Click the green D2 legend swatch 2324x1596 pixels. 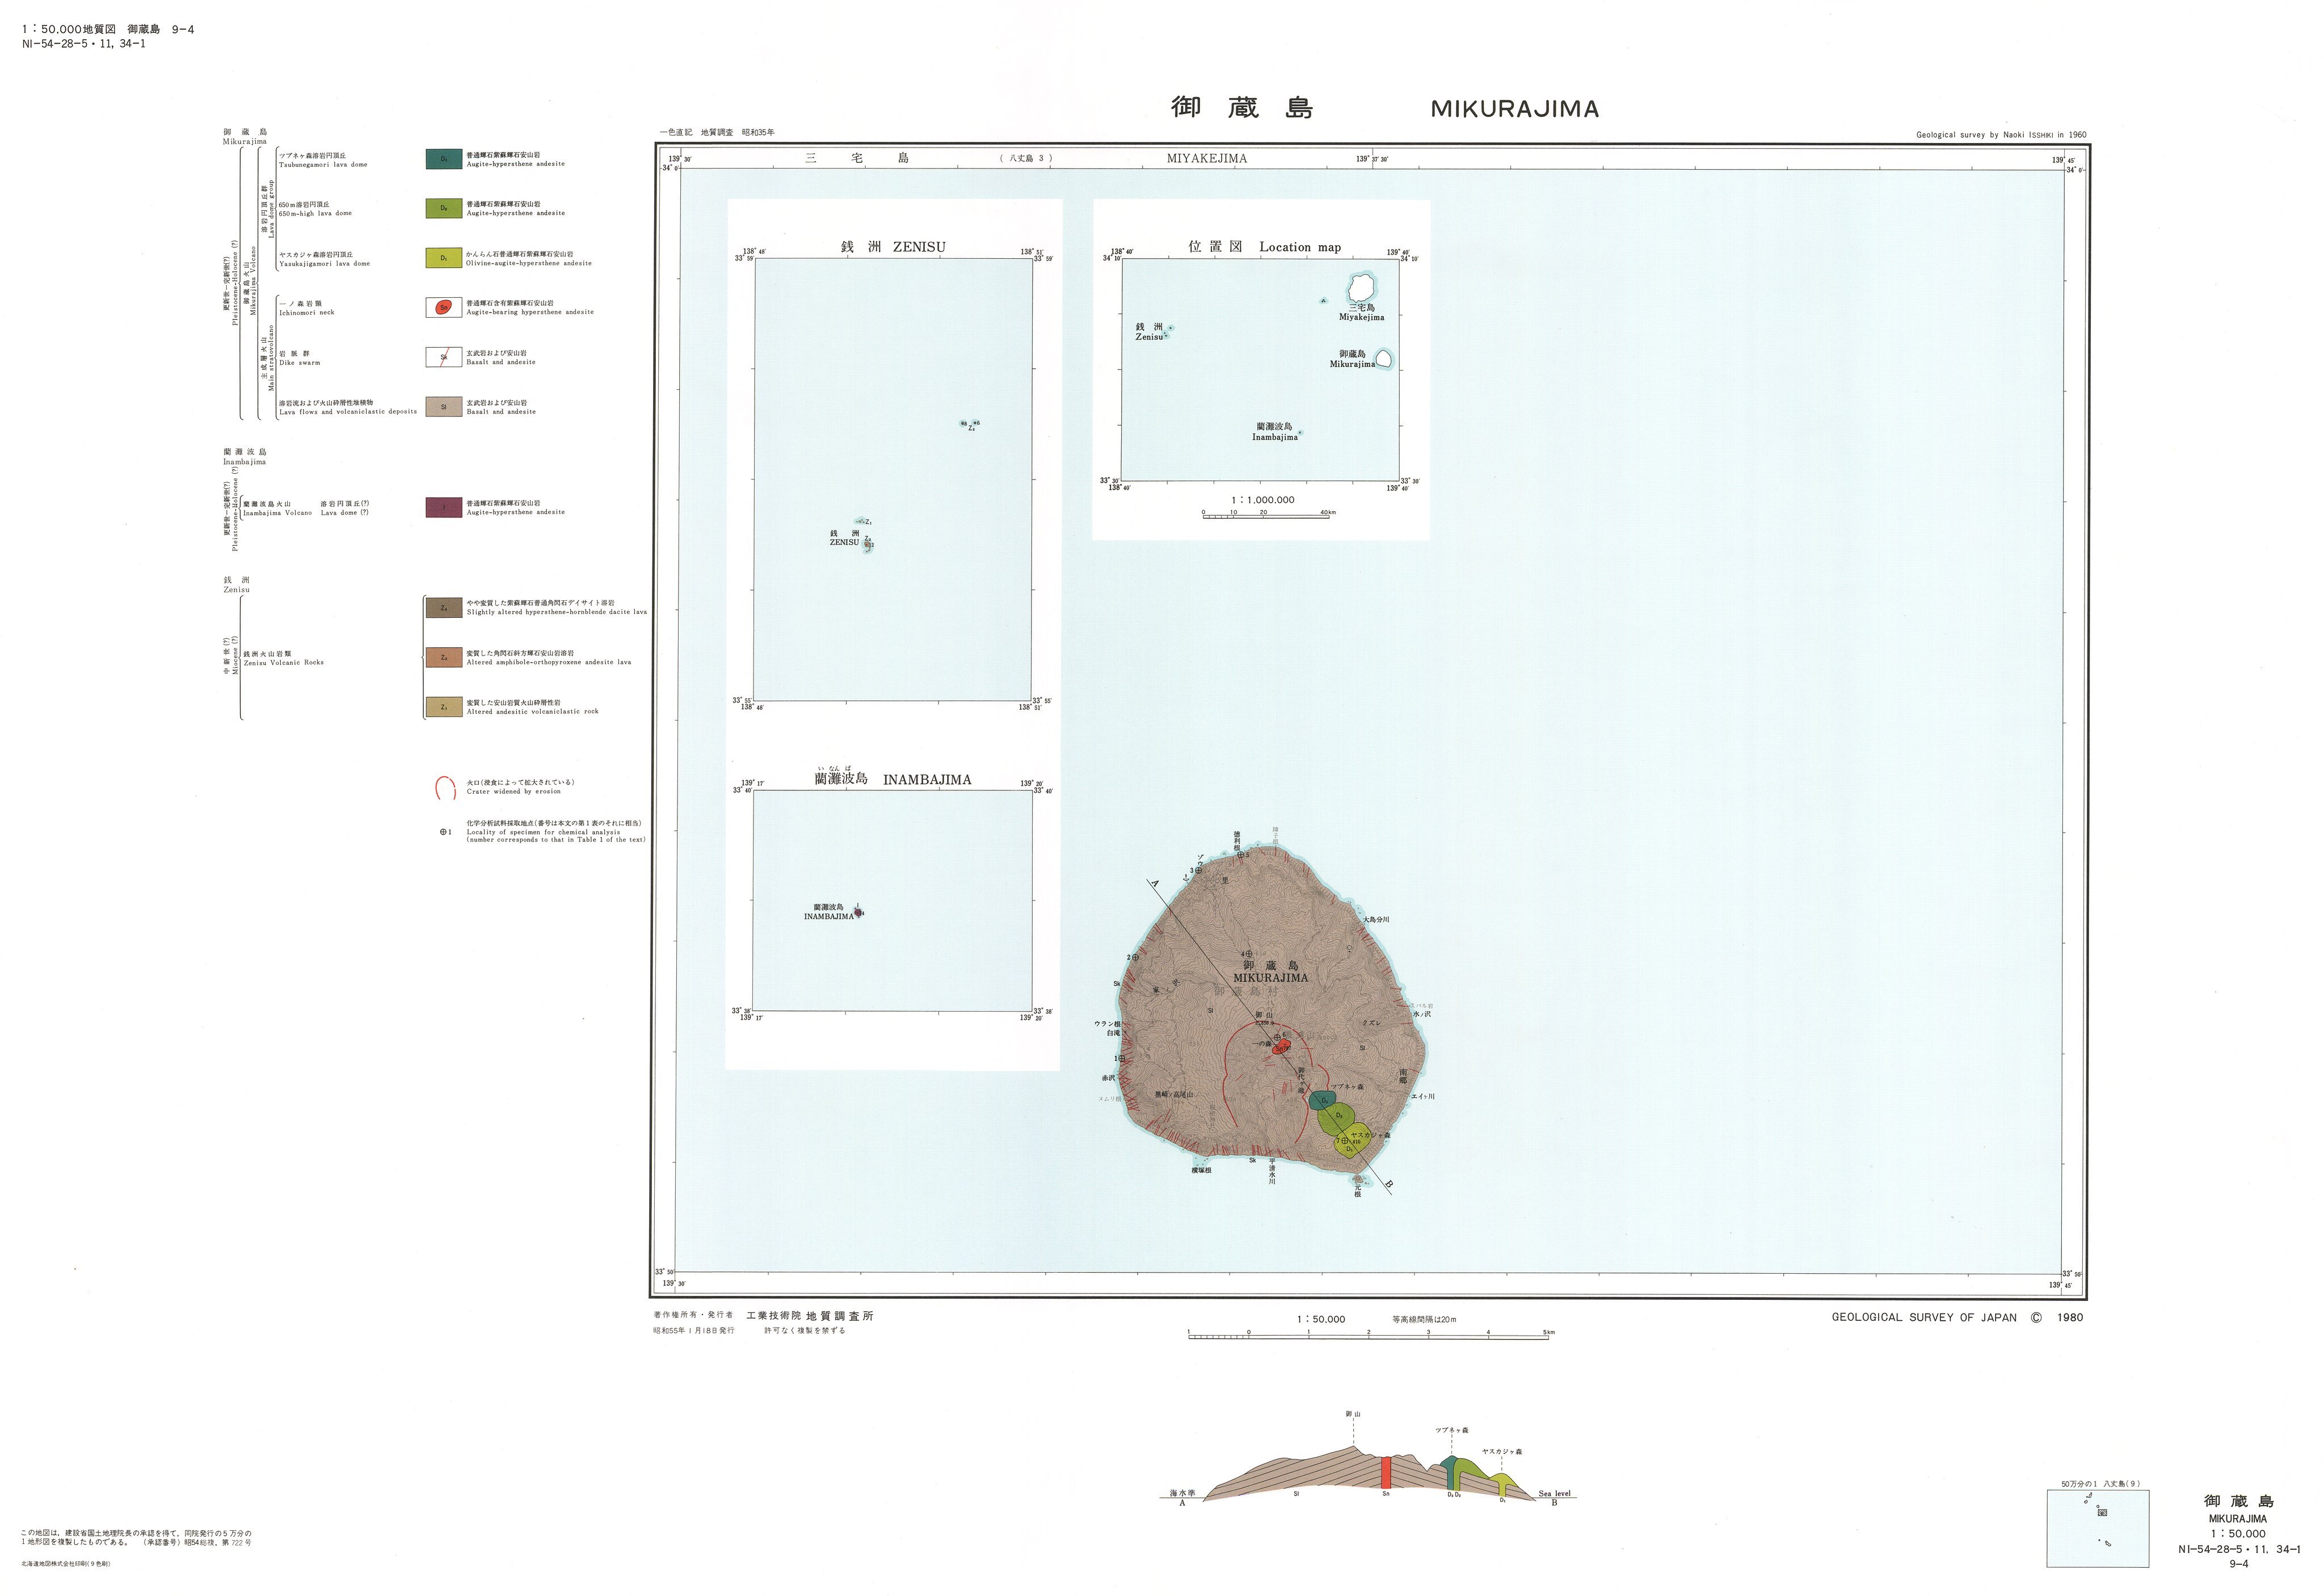coord(443,208)
